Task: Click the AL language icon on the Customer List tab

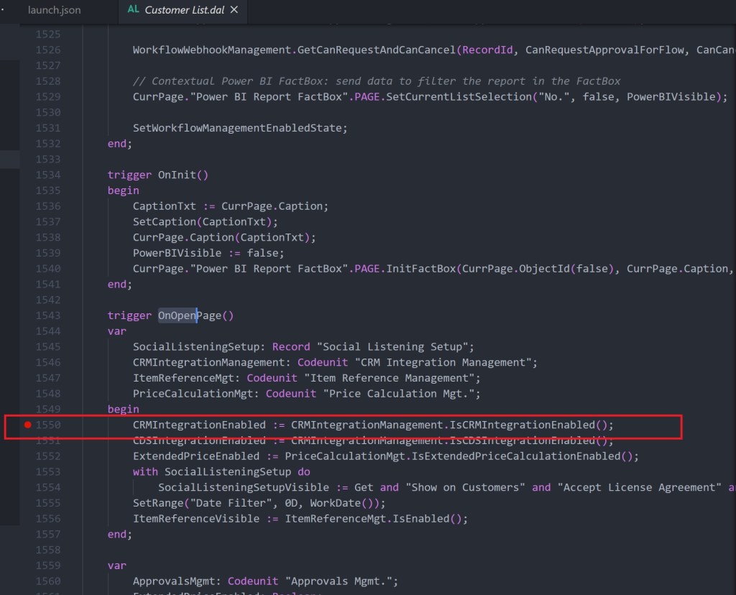Action: click(x=134, y=11)
